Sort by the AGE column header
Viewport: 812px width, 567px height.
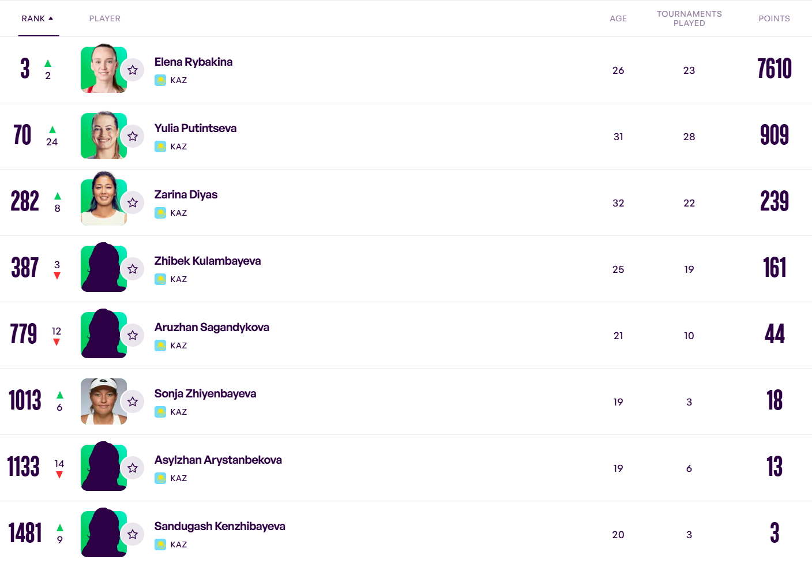click(618, 18)
